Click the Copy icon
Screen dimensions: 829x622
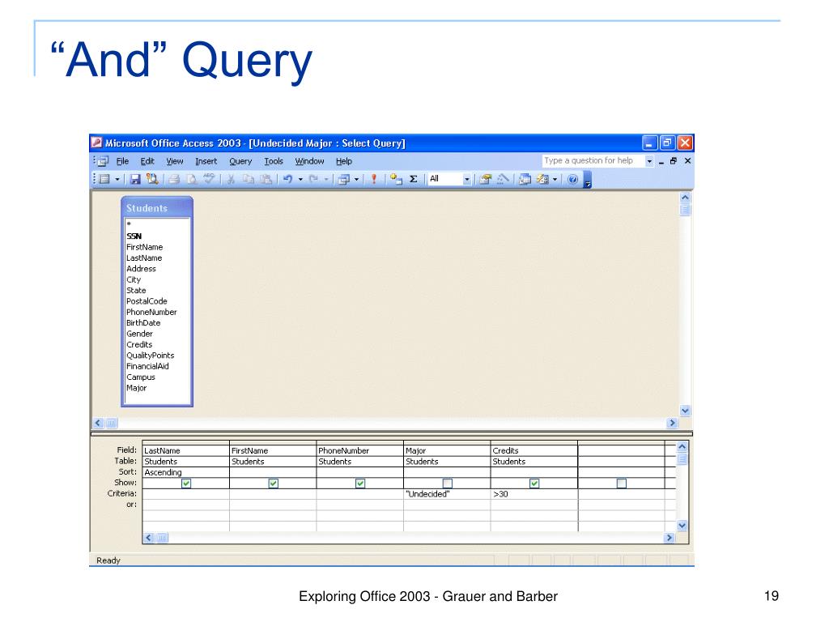click(248, 179)
